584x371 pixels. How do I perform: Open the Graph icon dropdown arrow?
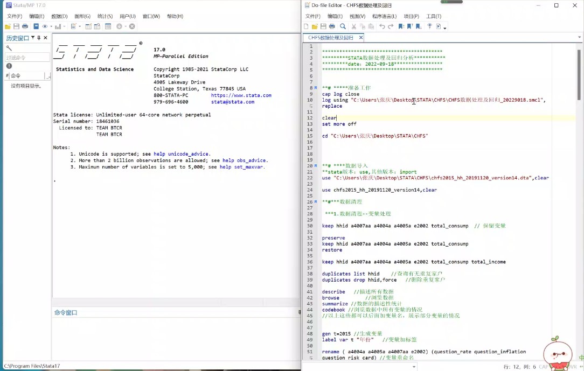tap(64, 26)
